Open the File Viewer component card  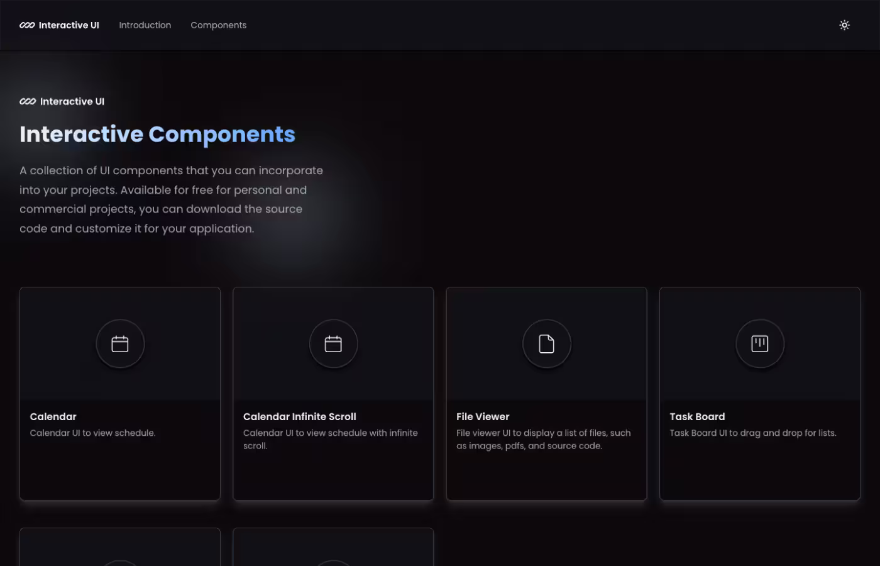click(x=546, y=394)
